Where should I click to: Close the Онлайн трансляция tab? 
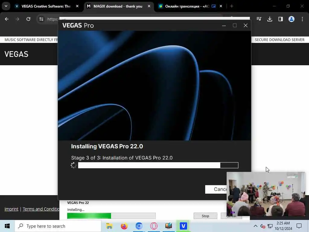point(221,6)
